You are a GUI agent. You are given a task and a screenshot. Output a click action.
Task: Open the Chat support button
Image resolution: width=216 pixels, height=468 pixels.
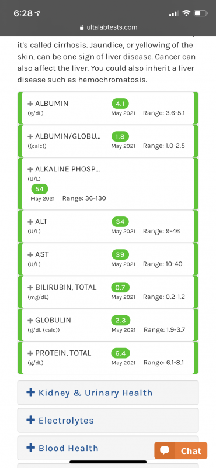point(180,450)
